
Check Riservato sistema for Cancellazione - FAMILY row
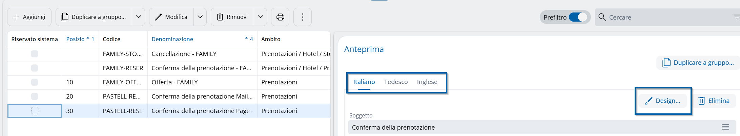[35, 54]
